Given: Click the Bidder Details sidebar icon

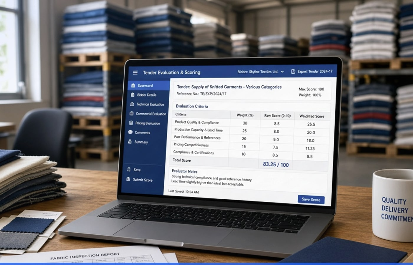Looking at the screenshot, I should click(132, 95).
